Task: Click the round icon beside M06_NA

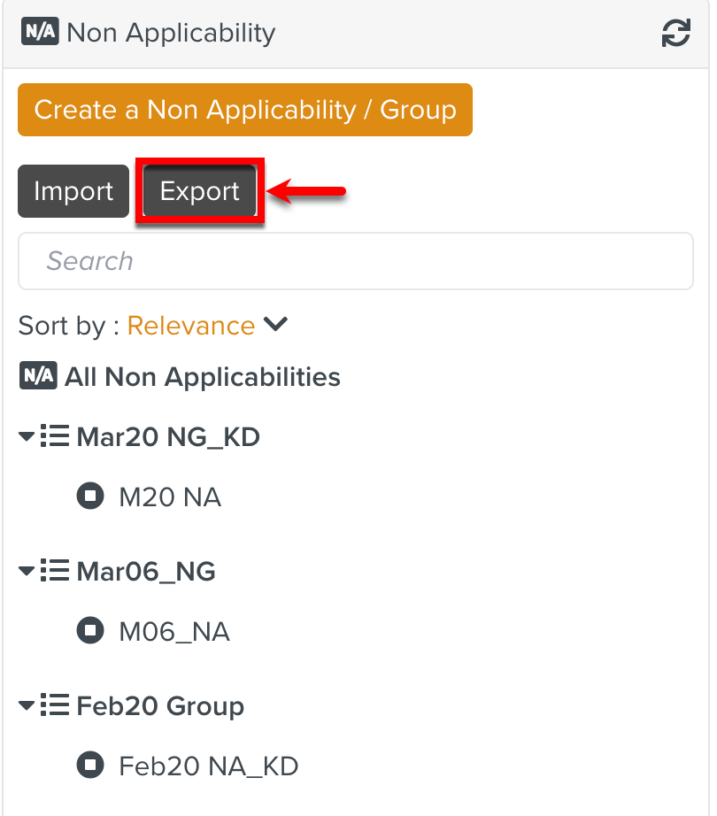Action: click(90, 630)
